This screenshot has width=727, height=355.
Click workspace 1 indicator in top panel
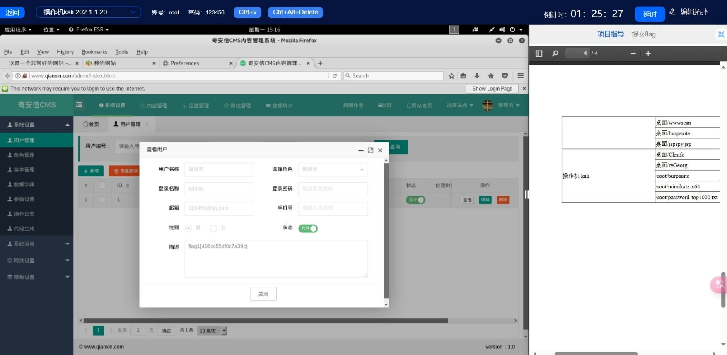click(x=454, y=29)
